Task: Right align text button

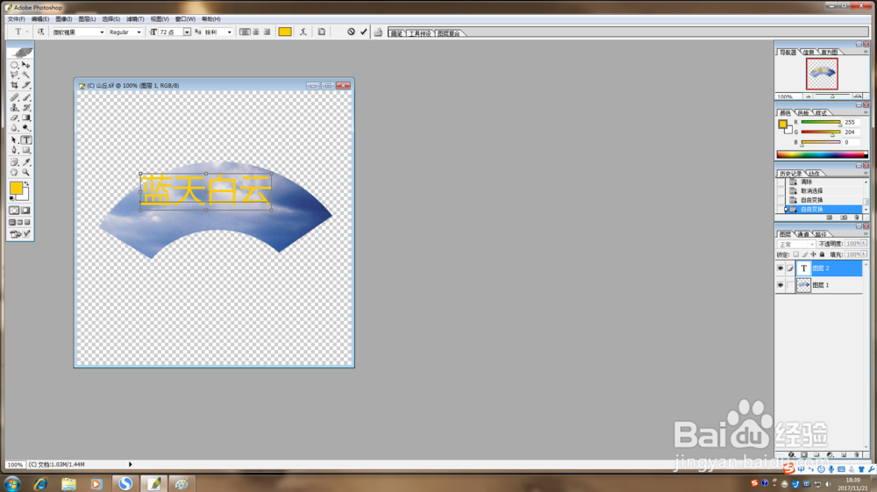Action: pyautogui.click(x=267, y=32)
